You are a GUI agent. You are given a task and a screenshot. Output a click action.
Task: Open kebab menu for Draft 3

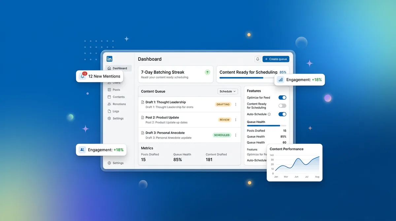coord(236,135)
